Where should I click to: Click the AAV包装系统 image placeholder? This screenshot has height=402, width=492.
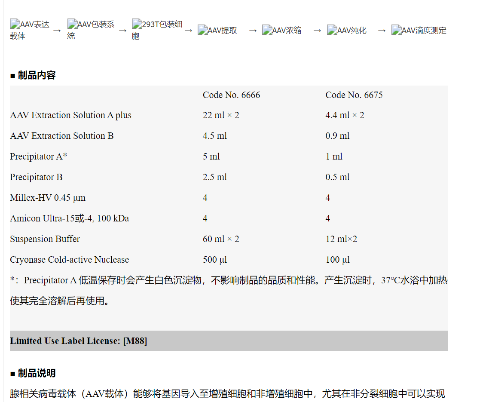tap(91, 30)
